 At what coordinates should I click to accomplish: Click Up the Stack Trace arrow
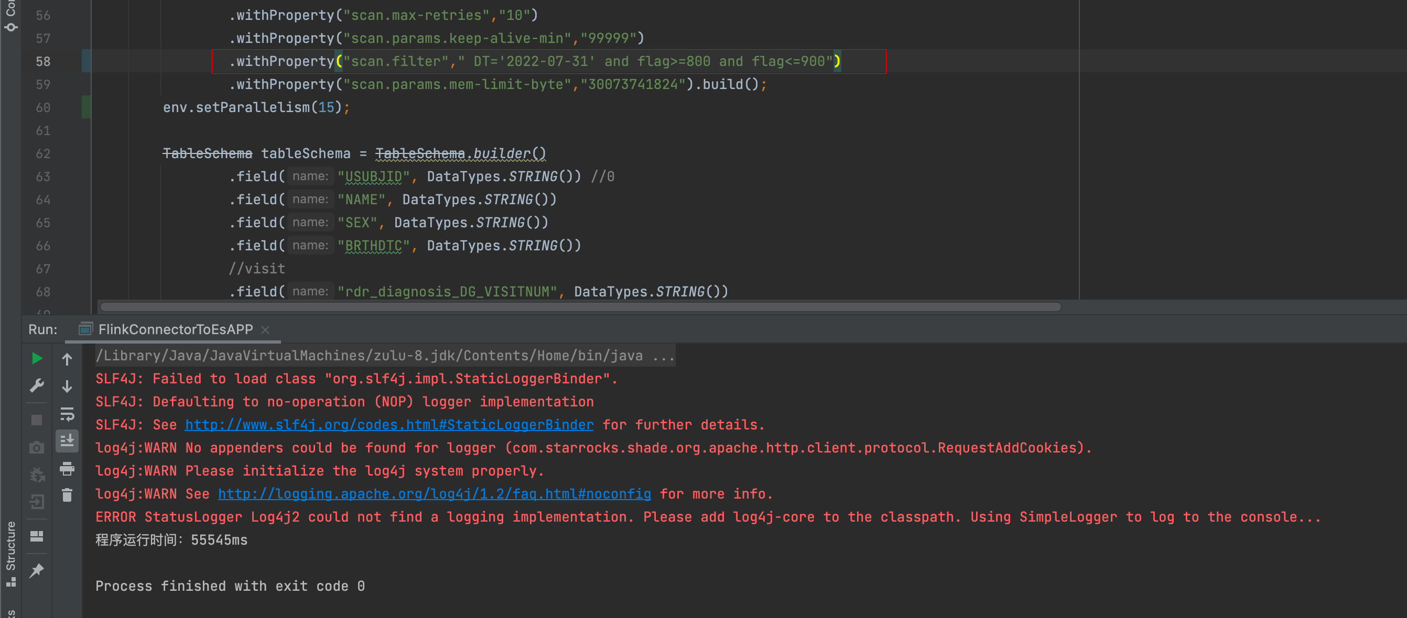(67, 359)
